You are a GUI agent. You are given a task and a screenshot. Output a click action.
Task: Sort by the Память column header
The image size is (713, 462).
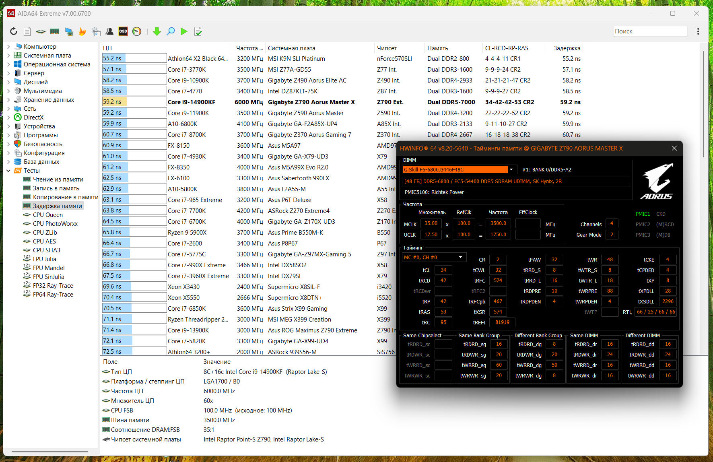coord(453,48)
